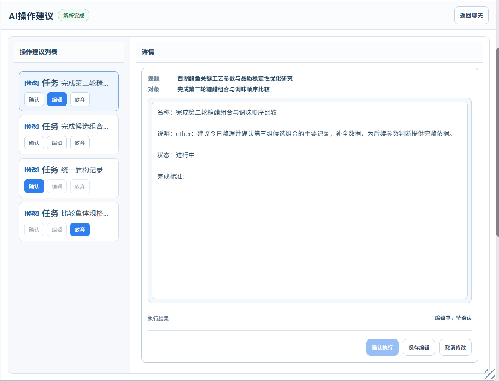This screenshot has width=499, height=381.
Task: Click the resize handle at bottom-right corner
Action: point(490,374)
